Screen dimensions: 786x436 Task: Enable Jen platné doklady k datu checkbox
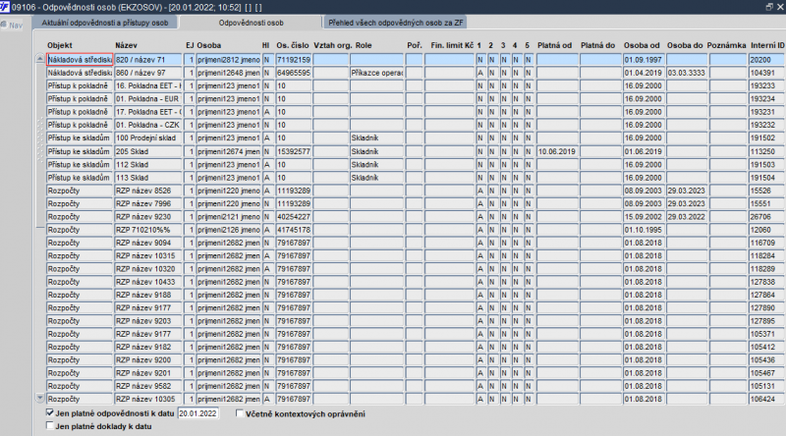click(x=50, y=426)
